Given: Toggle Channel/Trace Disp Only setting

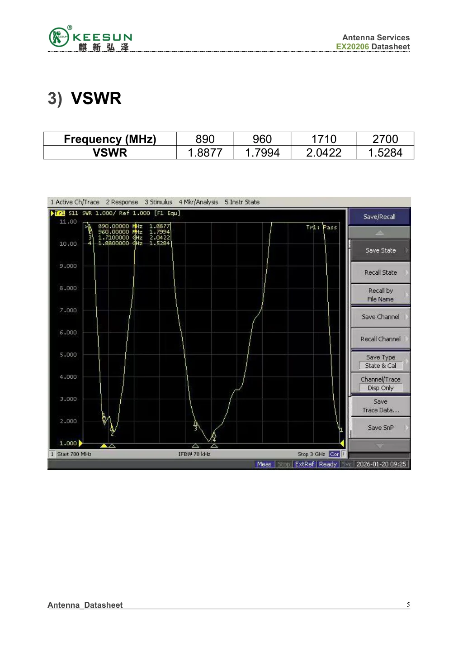Looking at the screenshot, I should pos(380,383).
